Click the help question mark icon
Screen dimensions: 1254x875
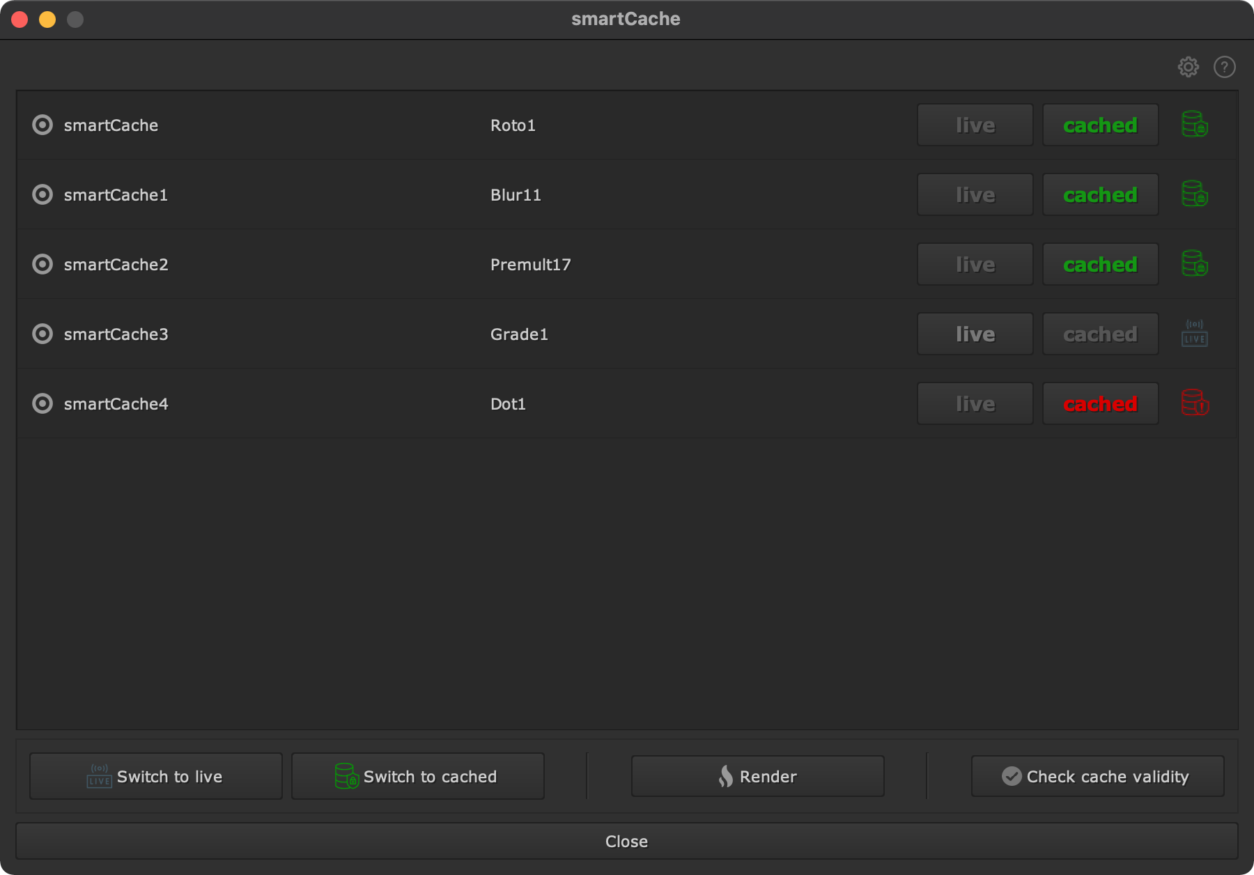click(1224, 67)
